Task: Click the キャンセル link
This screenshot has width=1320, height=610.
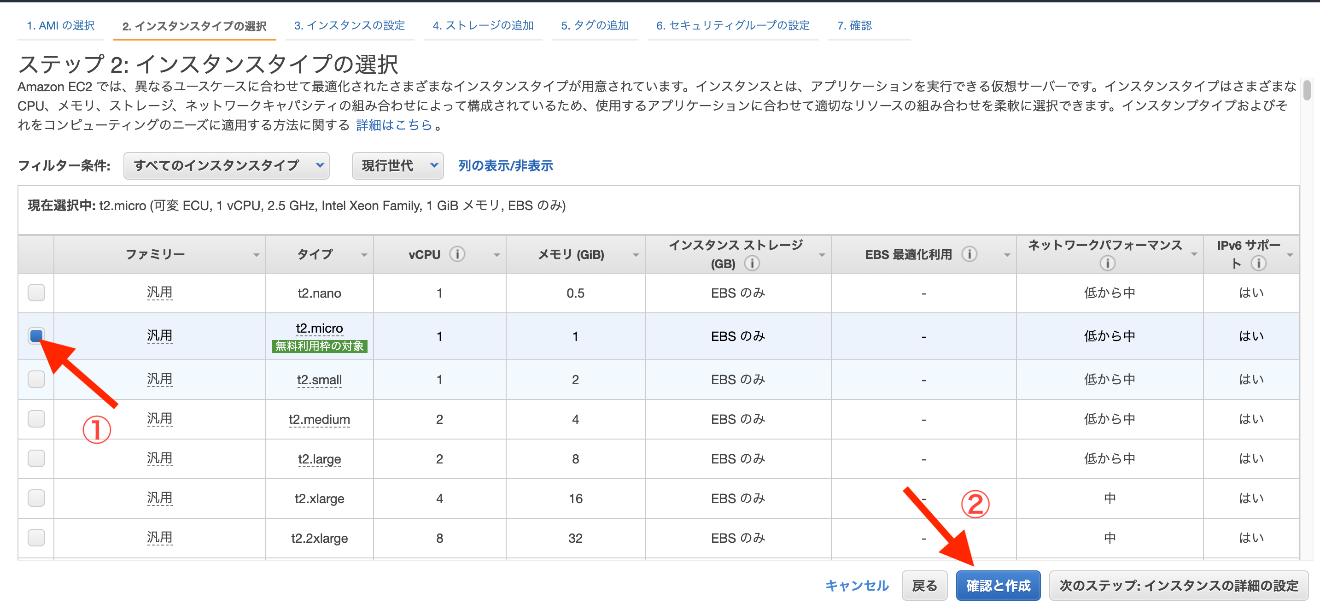Action: click(857, 586)
